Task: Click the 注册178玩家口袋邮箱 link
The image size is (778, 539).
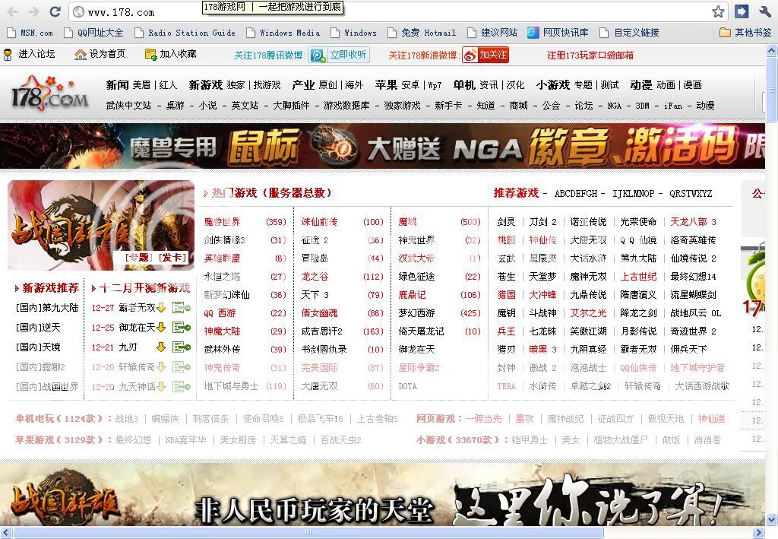Action: [x=590, y=55]
